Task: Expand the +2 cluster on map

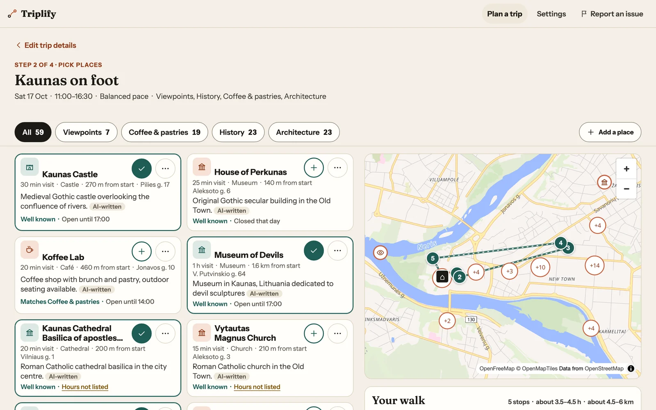Action: [x=447, y=321]
